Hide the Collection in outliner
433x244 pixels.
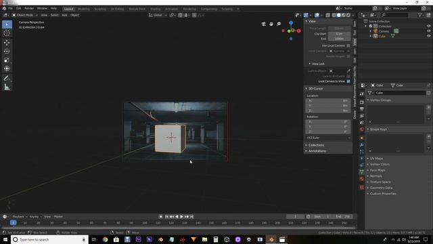[428, 26]
